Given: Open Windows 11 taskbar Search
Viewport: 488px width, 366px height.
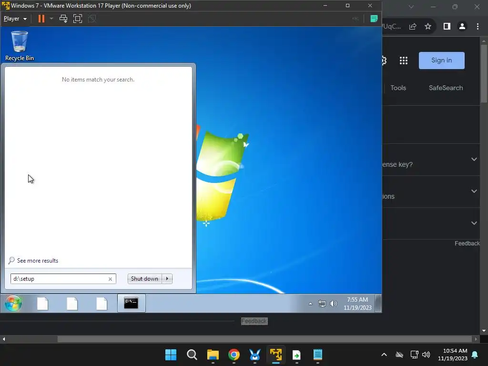Looking at the screenshot, I should 192,355.
